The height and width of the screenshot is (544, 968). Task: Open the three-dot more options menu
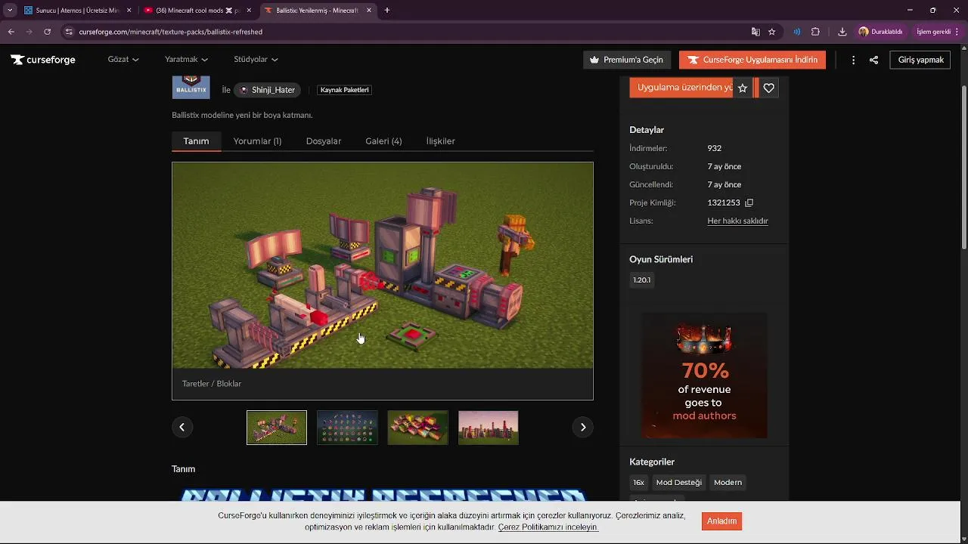853,60
